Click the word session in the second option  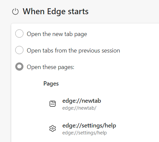pyautogui.click(x=111, y=51)
